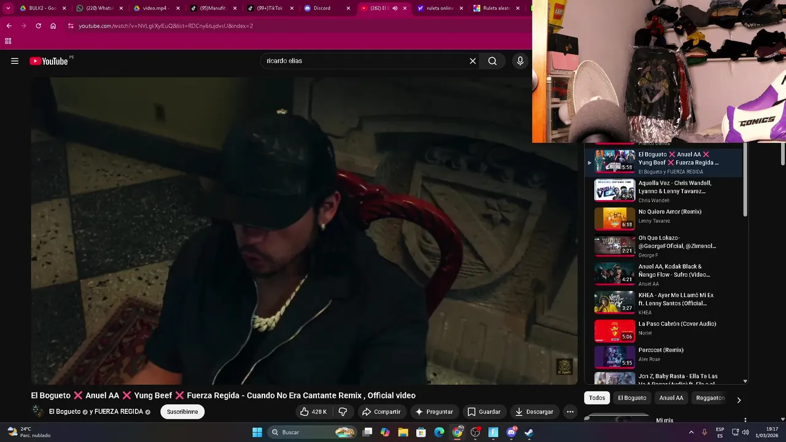The image size is (786, 442).
Task: Click Guardar to save video
Action: point(484,411)
